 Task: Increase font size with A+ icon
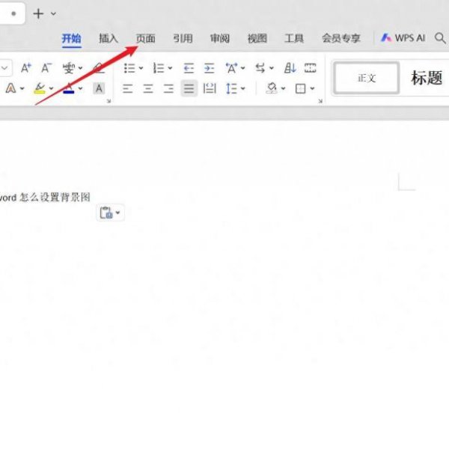tap(25, 68)
